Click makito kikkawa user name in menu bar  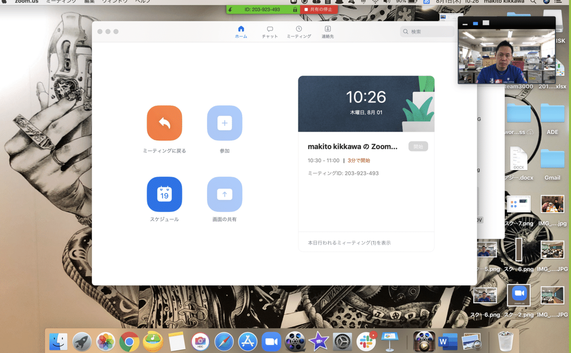(x=504, y=2)
